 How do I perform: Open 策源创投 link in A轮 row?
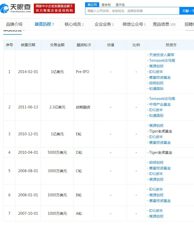156,216
